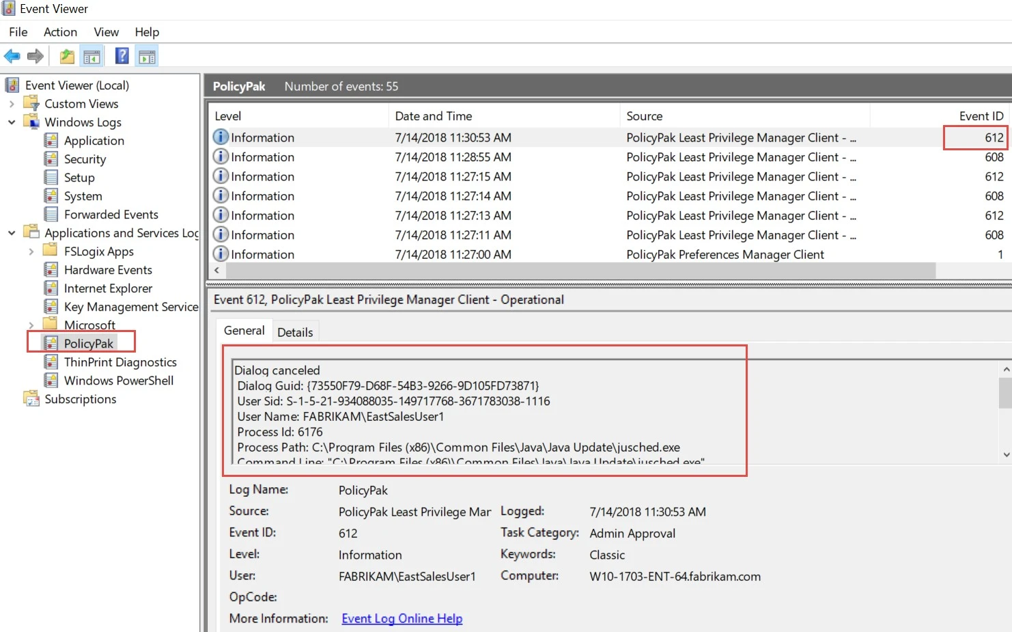Toggle the action pane visibility icon
1012x632 pixels.
click(x=147, y=55)
